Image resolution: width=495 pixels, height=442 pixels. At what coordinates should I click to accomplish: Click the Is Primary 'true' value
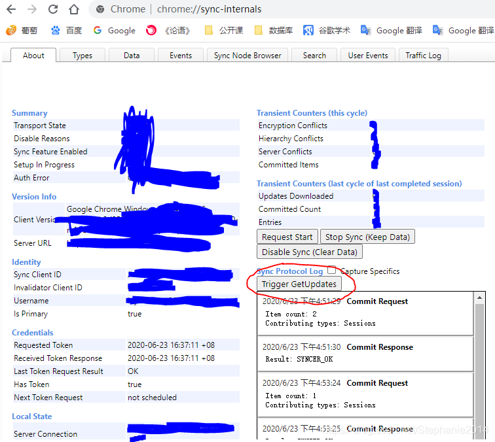[134, 314]
